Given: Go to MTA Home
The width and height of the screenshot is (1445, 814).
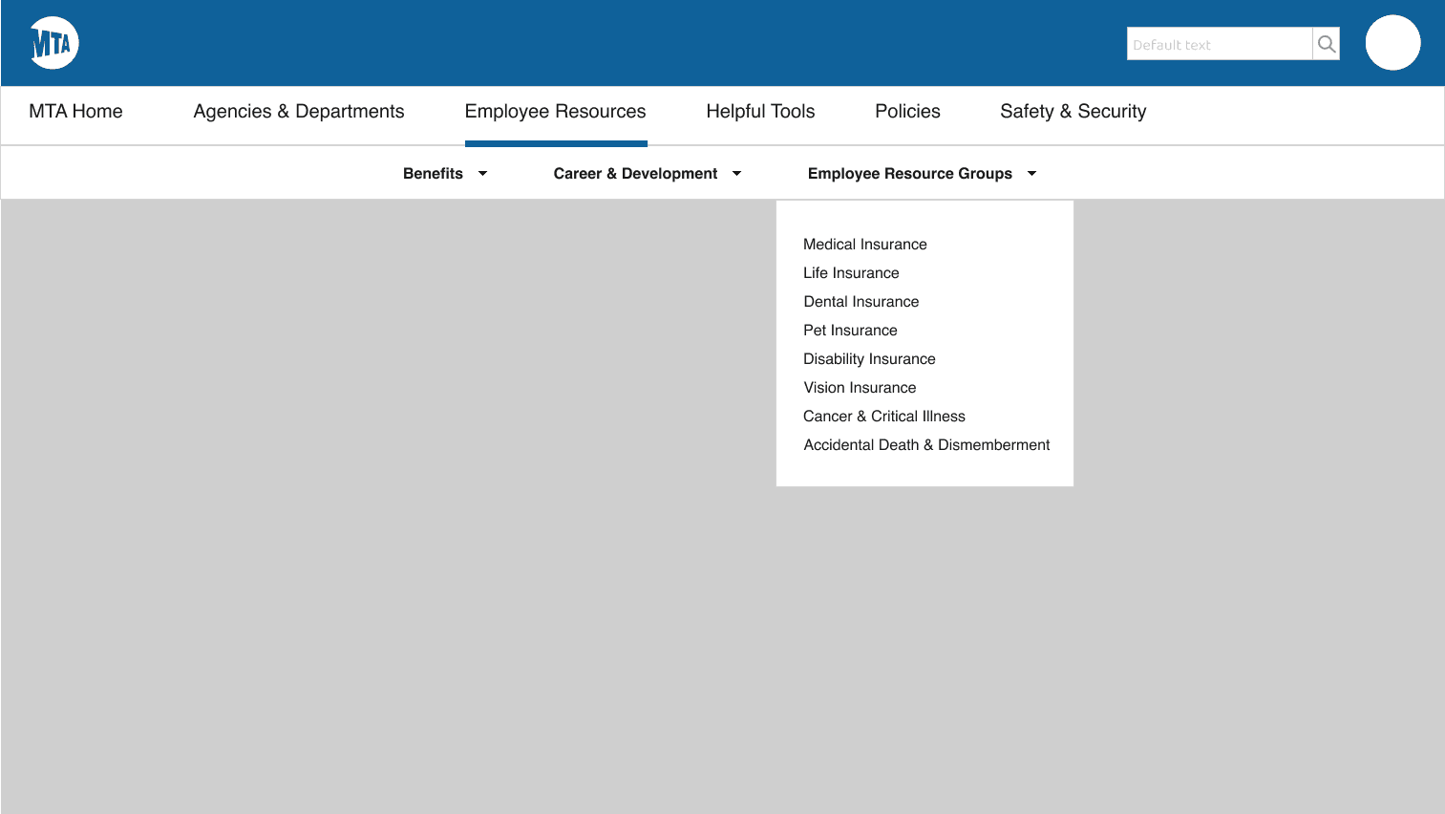Looking at the screenshot, I should click(x=75, y=111).
